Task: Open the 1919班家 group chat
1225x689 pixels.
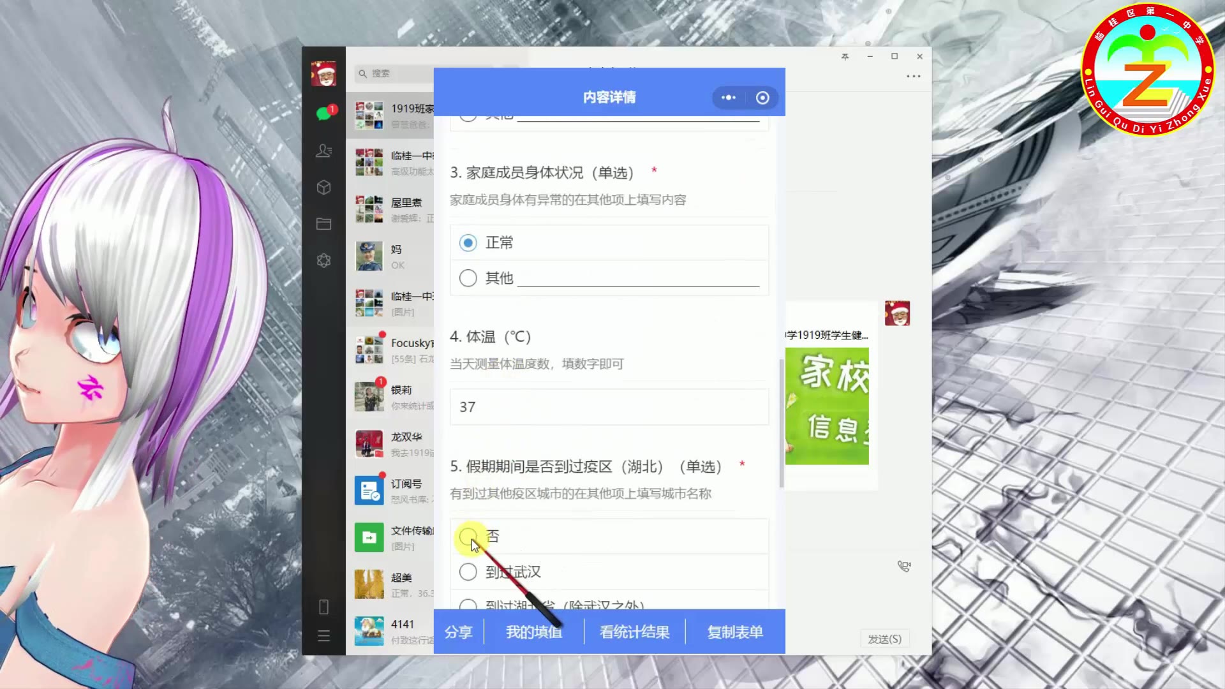Action: [x=390, y=115]
